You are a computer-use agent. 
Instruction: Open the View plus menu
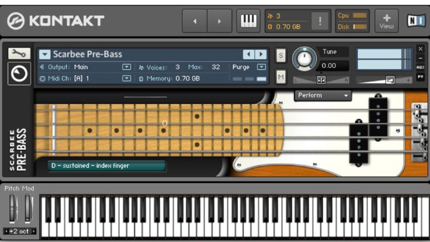pos(386,21)
